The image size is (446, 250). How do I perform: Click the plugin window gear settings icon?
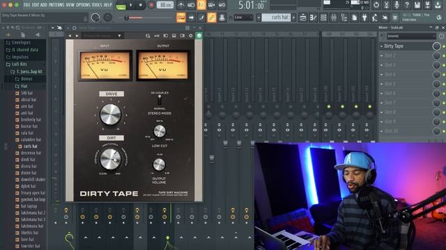click(190, 35)
